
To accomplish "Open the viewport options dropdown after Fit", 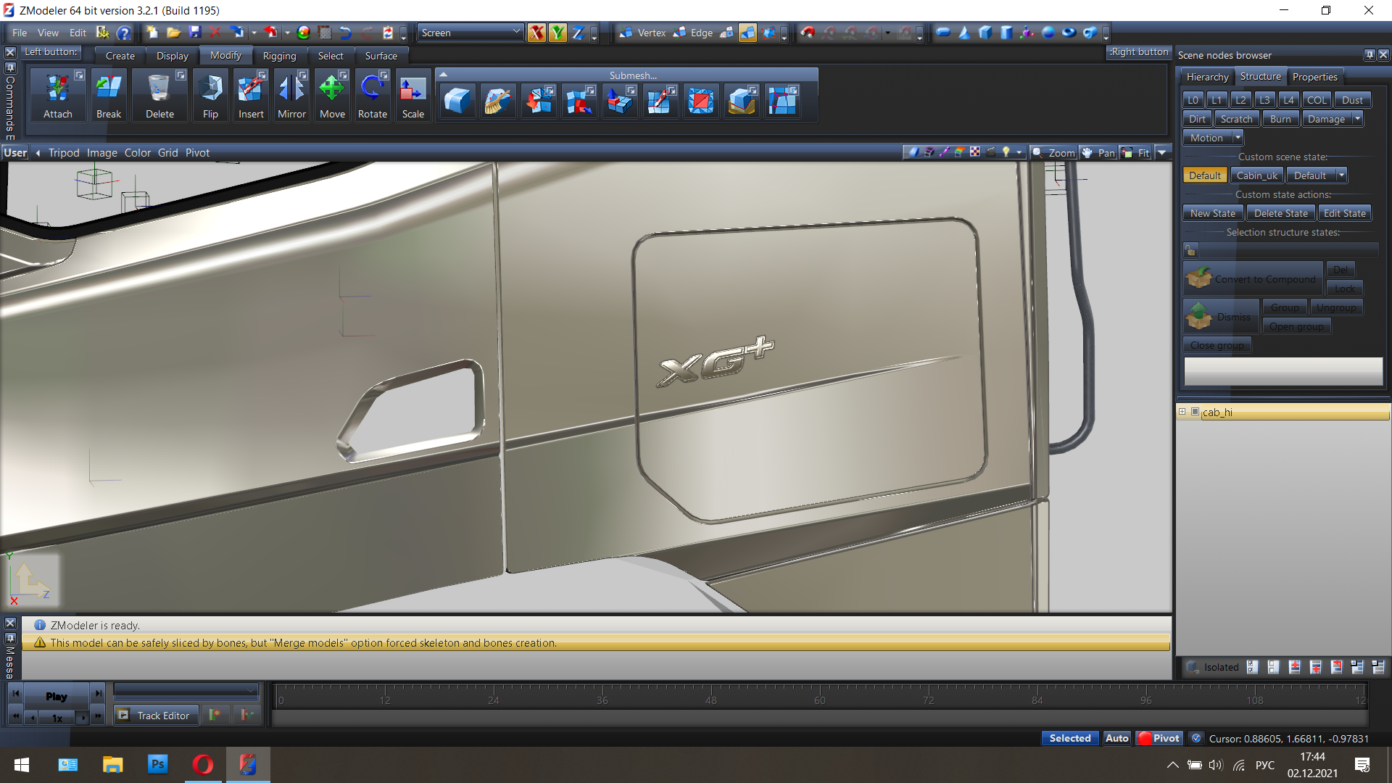I will point(1161,152).
